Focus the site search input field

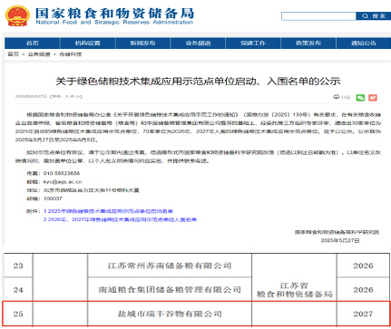(318, 16)
